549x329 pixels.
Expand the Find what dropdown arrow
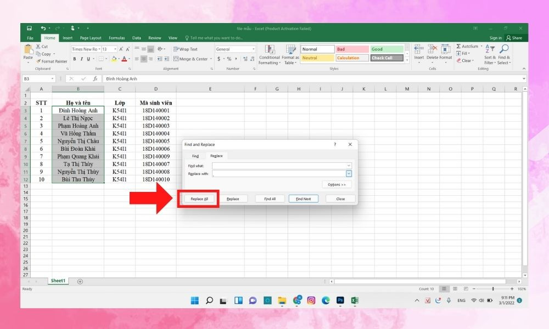tap(349, 166)
